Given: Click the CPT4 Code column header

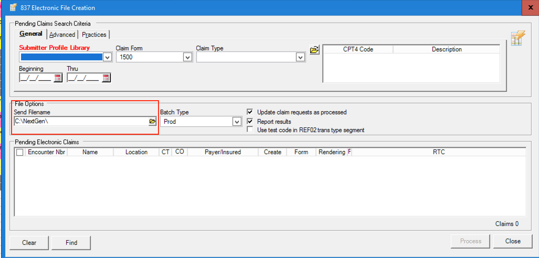Looking at the screenshot, I should click(358, 49).
